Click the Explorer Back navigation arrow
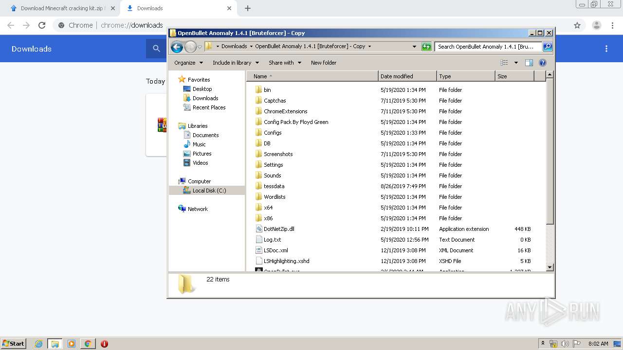This screenshot has height=350, width=623. pyautogui.click(x=177, y=47)
